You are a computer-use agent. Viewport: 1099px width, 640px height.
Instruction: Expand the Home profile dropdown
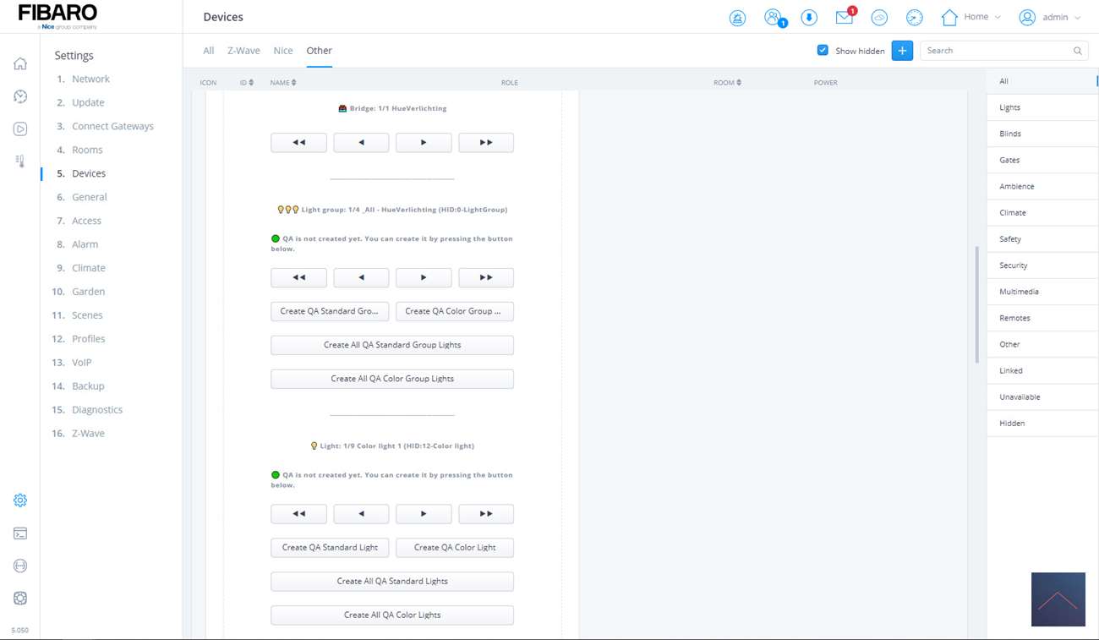point(971,17)
